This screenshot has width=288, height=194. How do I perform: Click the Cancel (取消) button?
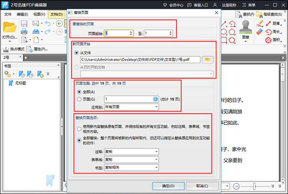pos(202,186)
